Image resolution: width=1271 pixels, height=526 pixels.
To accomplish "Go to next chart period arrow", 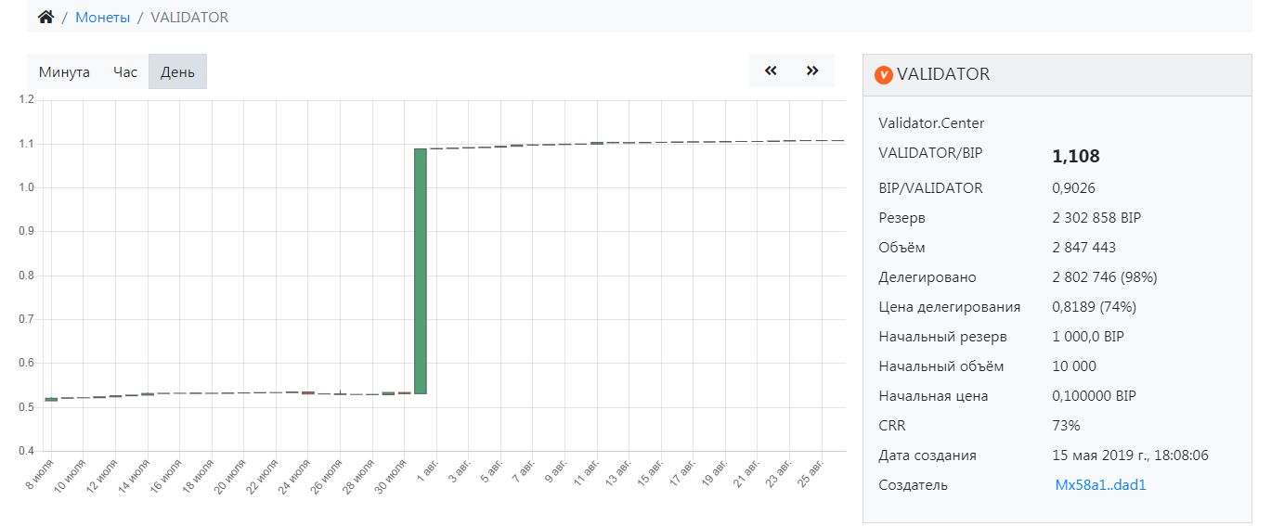I will (x=812, y=71).
